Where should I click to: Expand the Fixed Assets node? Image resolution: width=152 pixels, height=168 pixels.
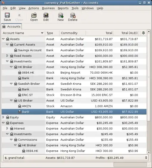pyautogui.click(x=7, y=56)
